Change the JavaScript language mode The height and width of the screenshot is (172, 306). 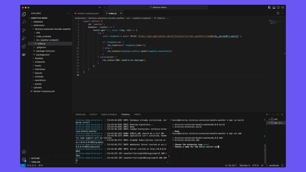[274, 165]
